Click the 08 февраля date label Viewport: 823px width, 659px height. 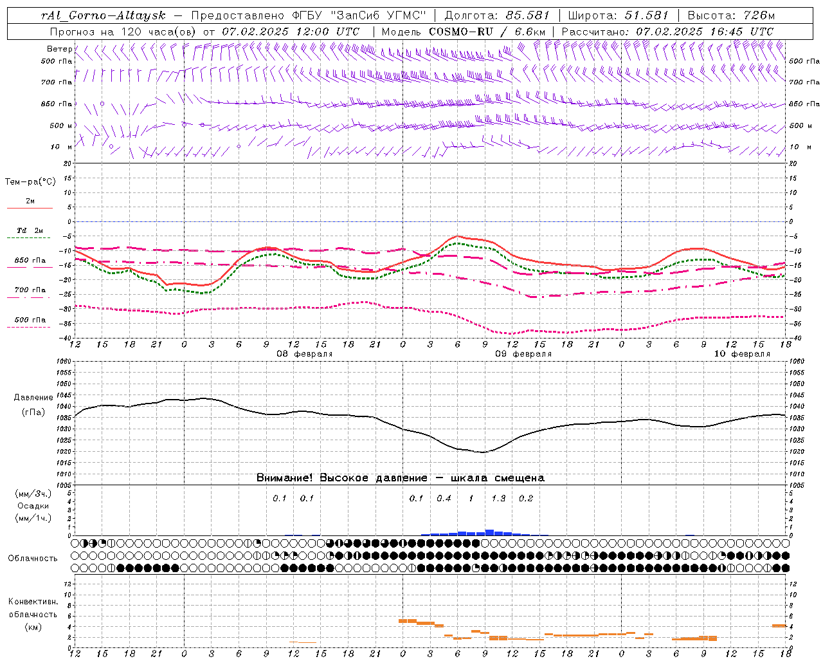click(305, 354)
